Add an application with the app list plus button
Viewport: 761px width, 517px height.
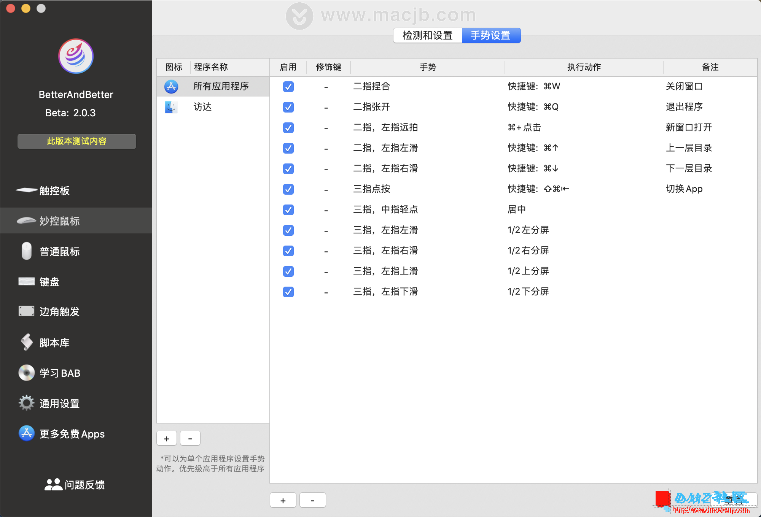point(167,439)
